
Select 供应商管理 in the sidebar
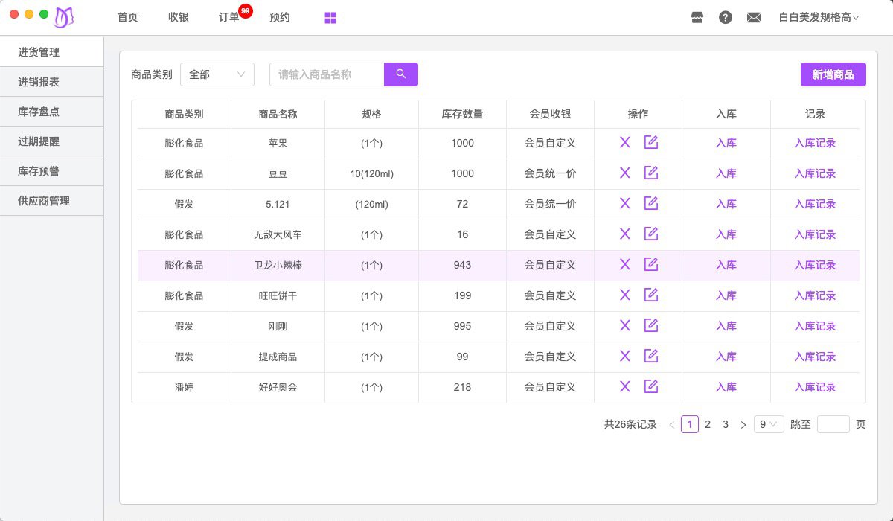(x=44, y=201)
